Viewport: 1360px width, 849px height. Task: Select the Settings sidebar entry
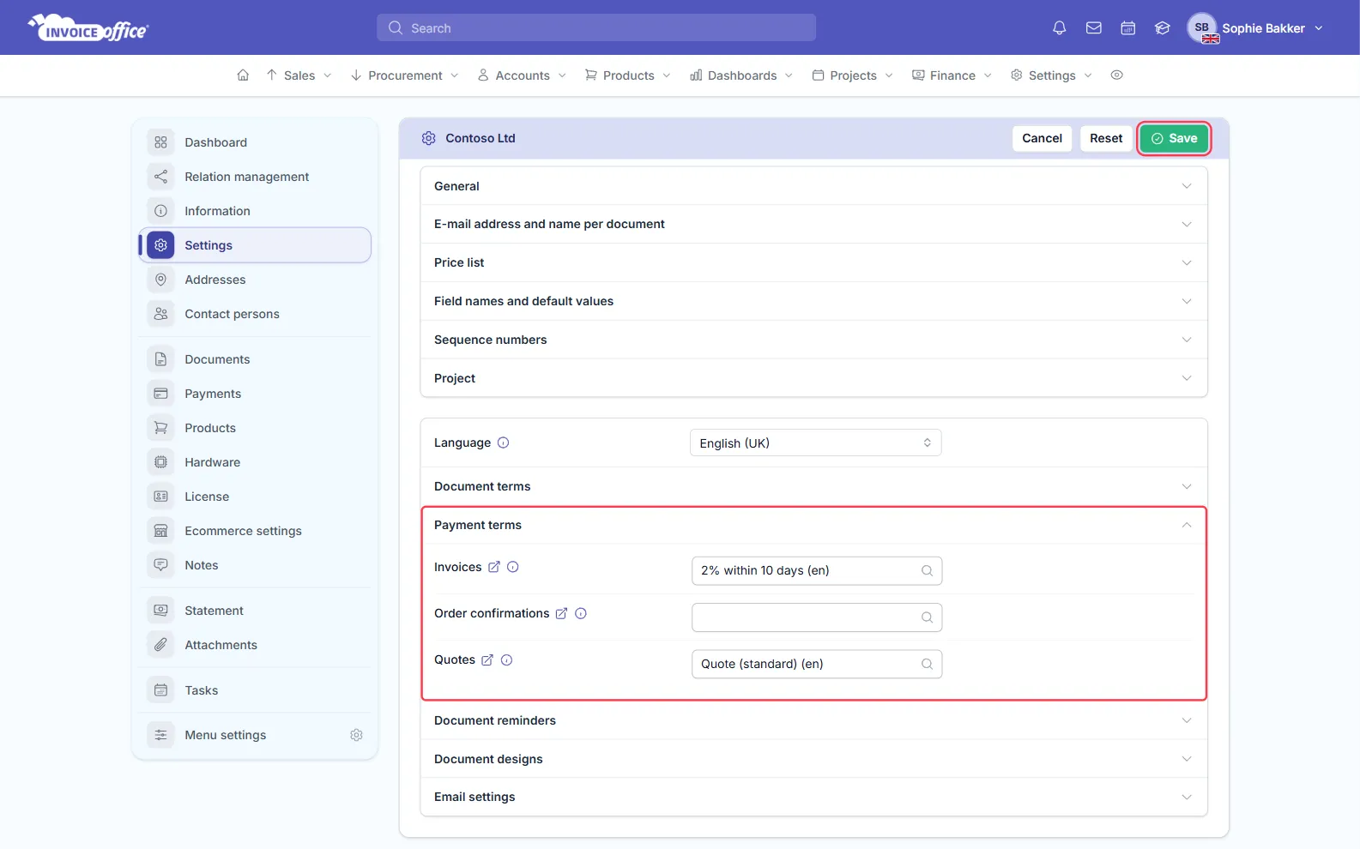pos(255,245)
